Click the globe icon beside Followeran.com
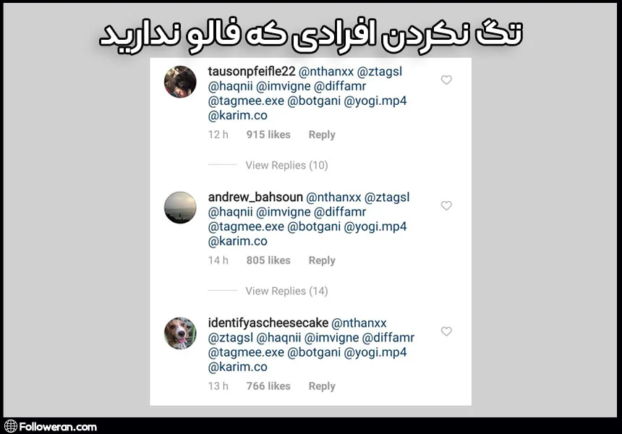Screen dimensions: 622x434 click(x=11, y=427)
